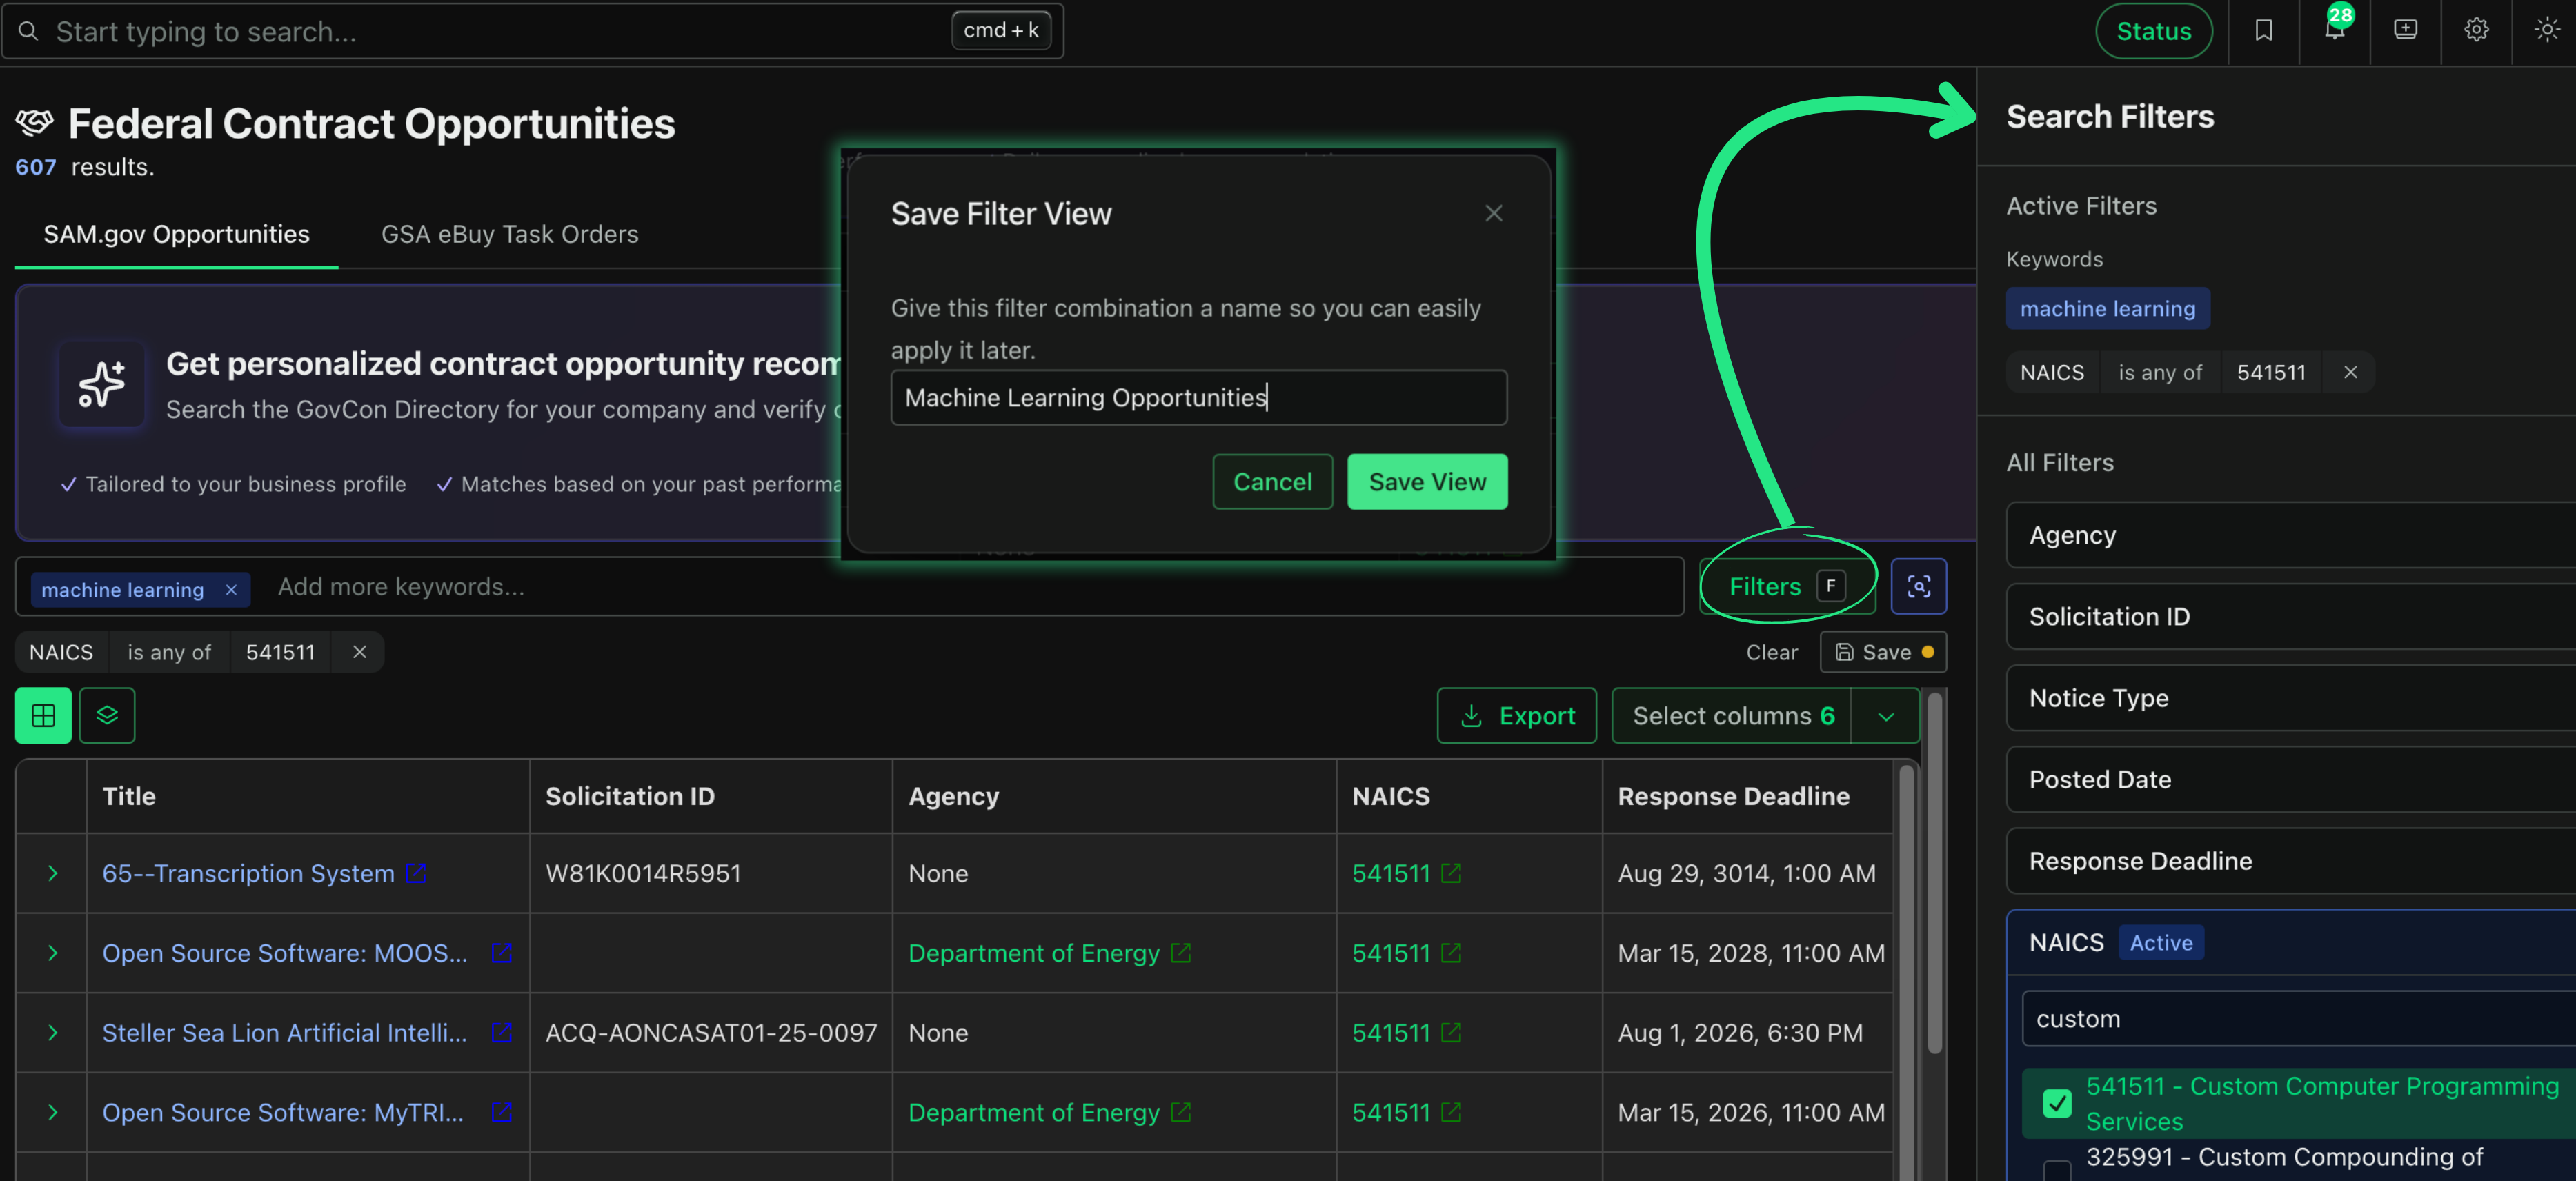Viewport: 2576px width, 1181px height.
Task: Open the Filters panel button
Action: click(1787, 586)
